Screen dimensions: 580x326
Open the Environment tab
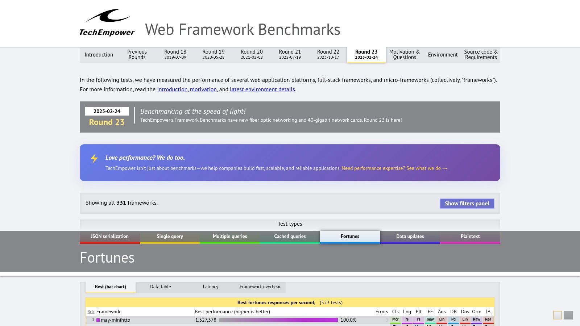443,55
